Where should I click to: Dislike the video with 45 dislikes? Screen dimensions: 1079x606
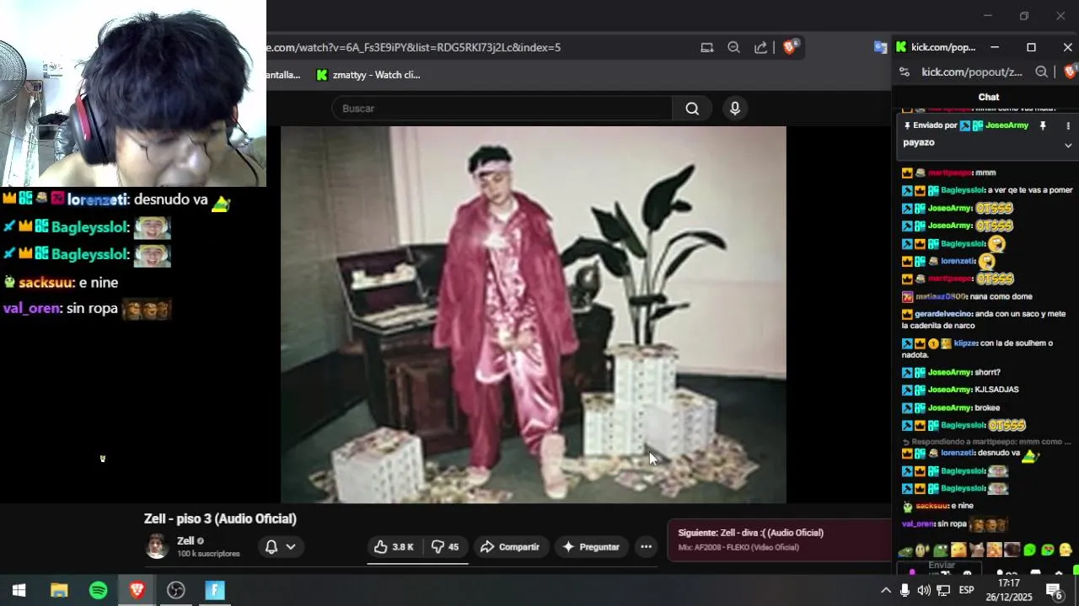(445, 547)
